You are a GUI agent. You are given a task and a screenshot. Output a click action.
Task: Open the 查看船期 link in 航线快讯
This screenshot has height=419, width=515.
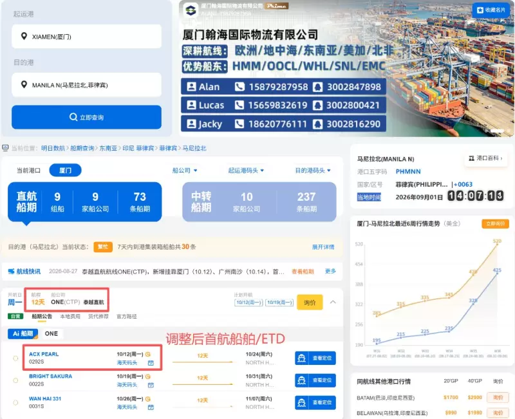point(303,271)
